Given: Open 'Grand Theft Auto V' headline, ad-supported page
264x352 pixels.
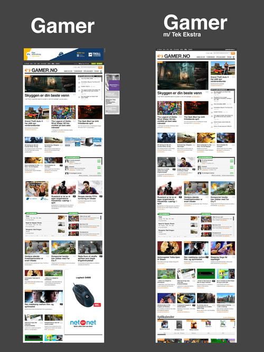Looking at the screenshot, I should [34, 123].
